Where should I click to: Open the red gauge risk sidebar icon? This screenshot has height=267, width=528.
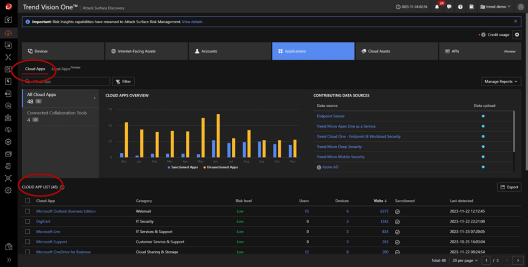9,33
